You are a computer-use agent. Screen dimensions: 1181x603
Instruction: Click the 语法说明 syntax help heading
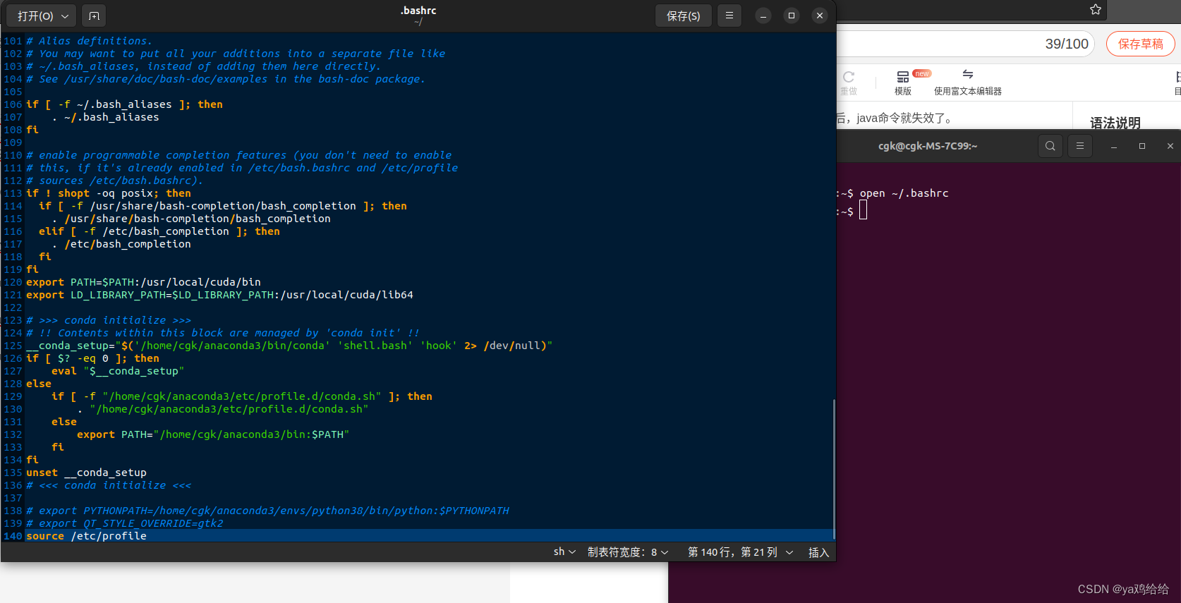tap(1115, 123)
